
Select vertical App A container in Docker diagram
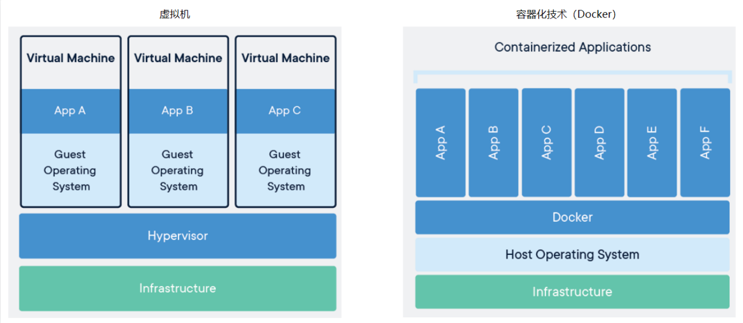(x=441, y=142)
